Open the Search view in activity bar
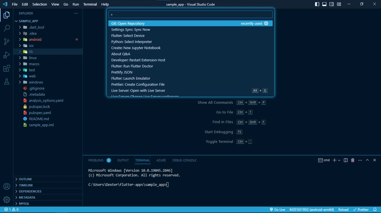This screenshot has height=213, width=381. pos(7,28)
